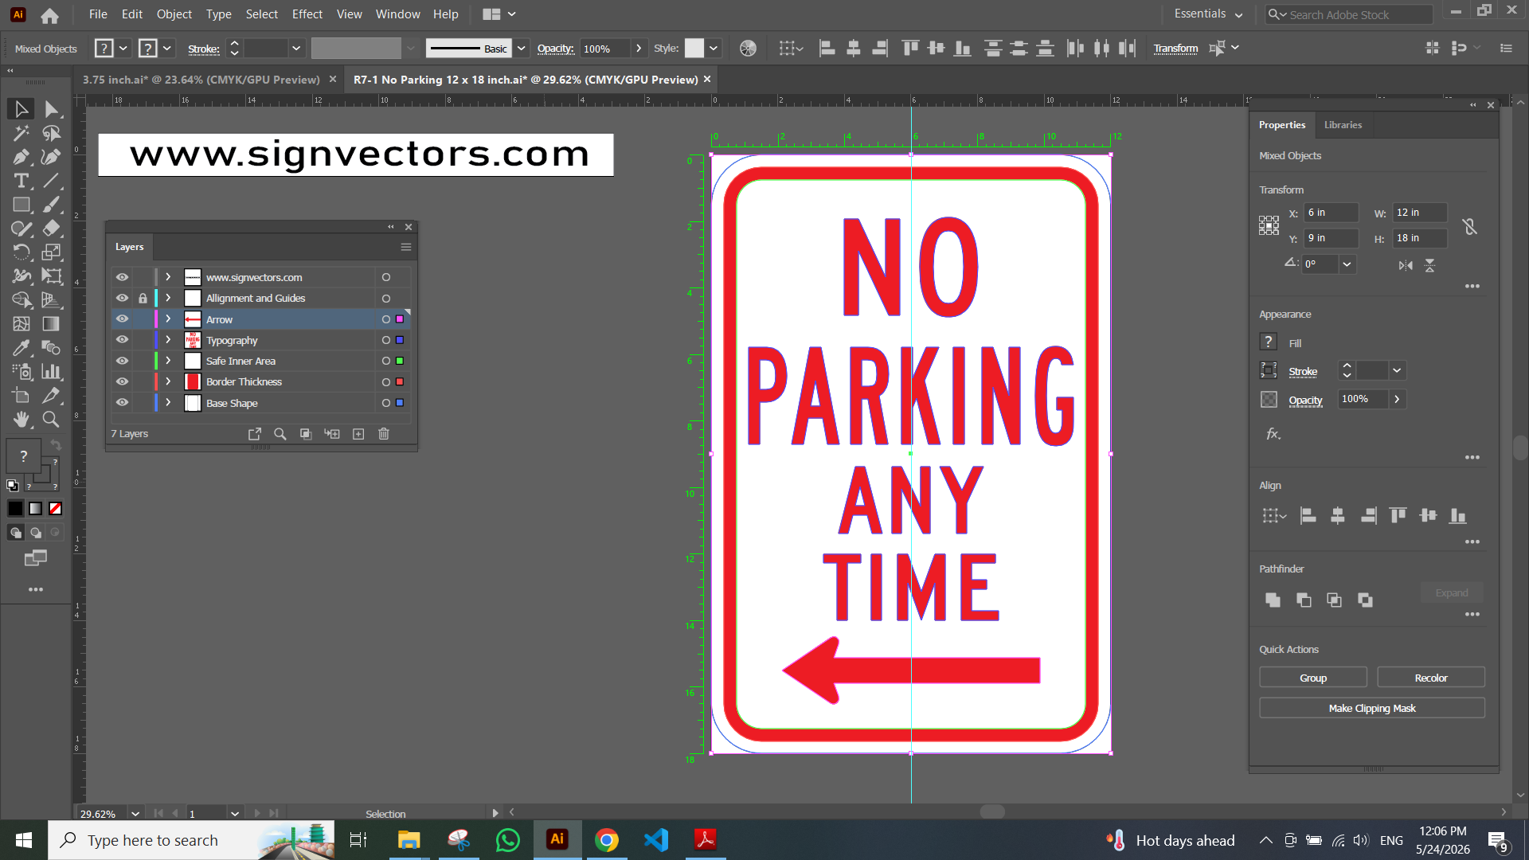Click the None red-slash swatch

tap(56, 509)
